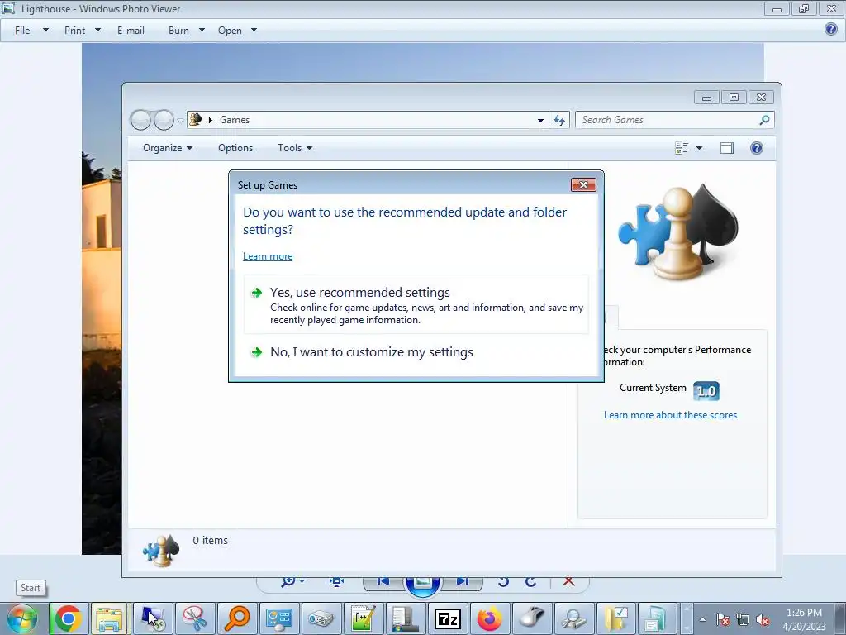
Task: Choose No, I want to customize my settings
Action: 416,352
